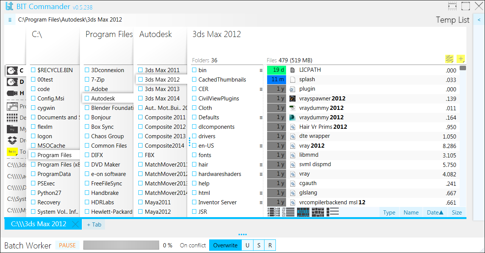This screenshot has width=485, height=253.
Task: Click the file list scrollbar thumb
Action: pos(463,68)
